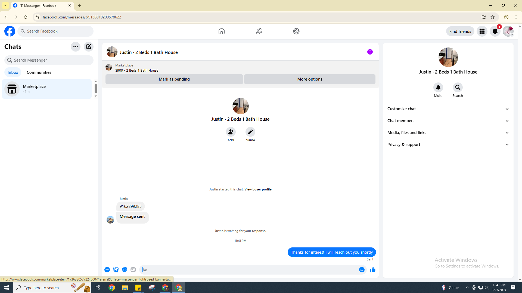Screen dimensions: 522x293
Task: Open the Chrome profile icon
Action: 506,17
